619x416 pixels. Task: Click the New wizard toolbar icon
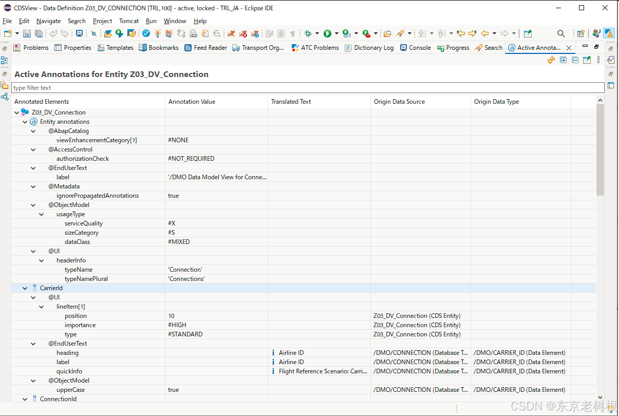coord(9,33)
